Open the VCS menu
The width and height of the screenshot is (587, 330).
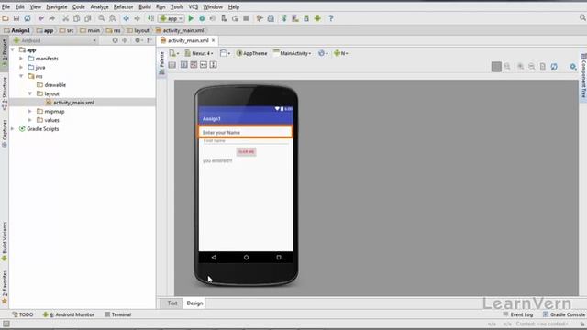coord(194,6)
